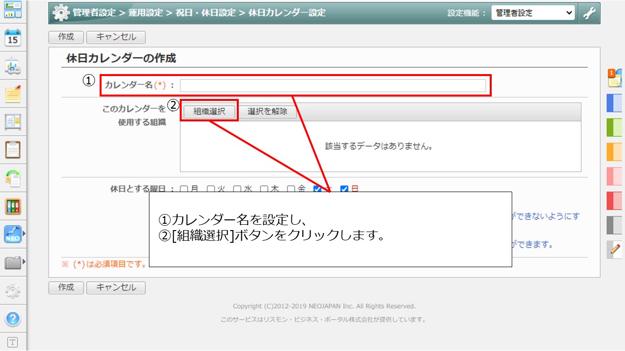Toggle the 木 holiday weekday checkbox
This screenshot has height=351, width=625.
click(x=264, y=189)
